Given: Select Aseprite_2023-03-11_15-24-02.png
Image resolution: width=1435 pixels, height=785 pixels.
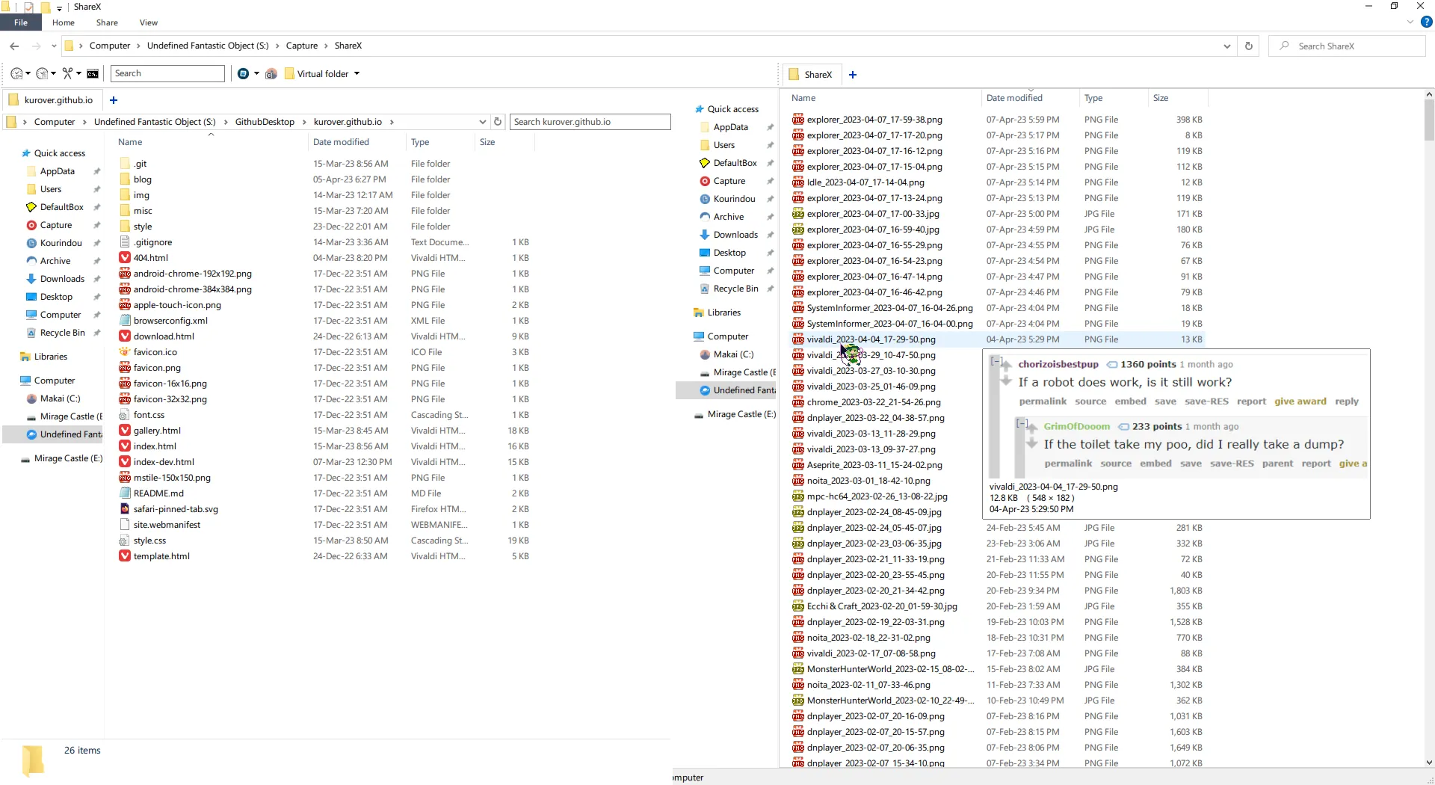Looking at the screenshot, I should tap(874, 465).
